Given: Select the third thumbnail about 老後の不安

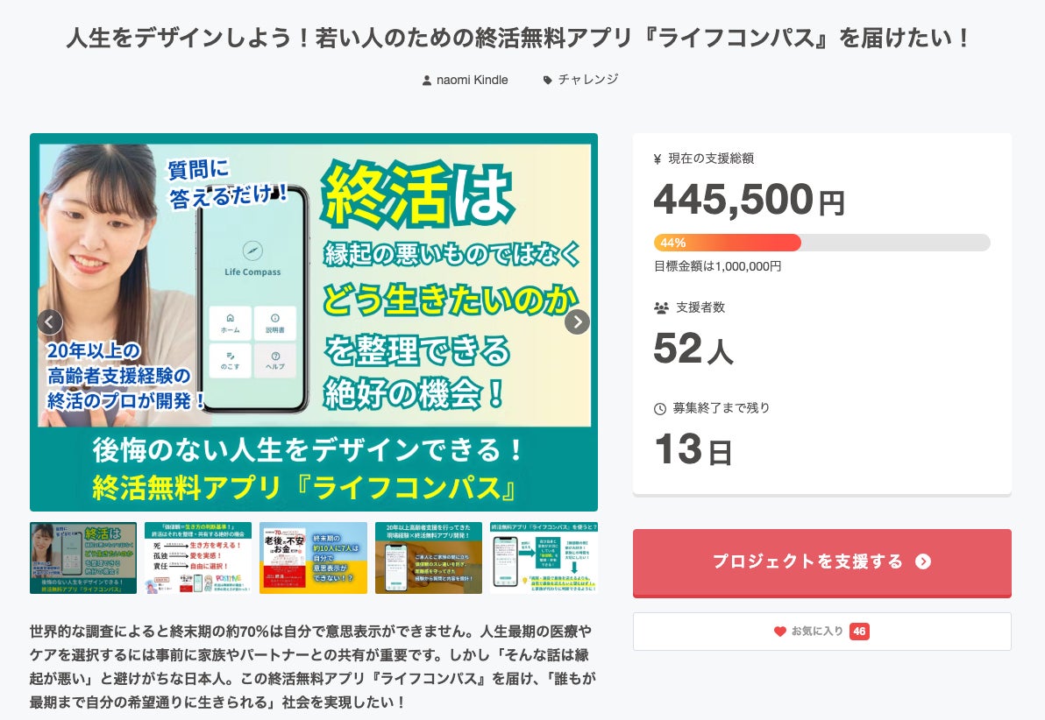Looking at the screenshot, I should coord(313,558).
